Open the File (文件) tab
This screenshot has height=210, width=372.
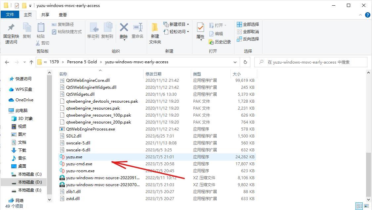pos(10,15)
